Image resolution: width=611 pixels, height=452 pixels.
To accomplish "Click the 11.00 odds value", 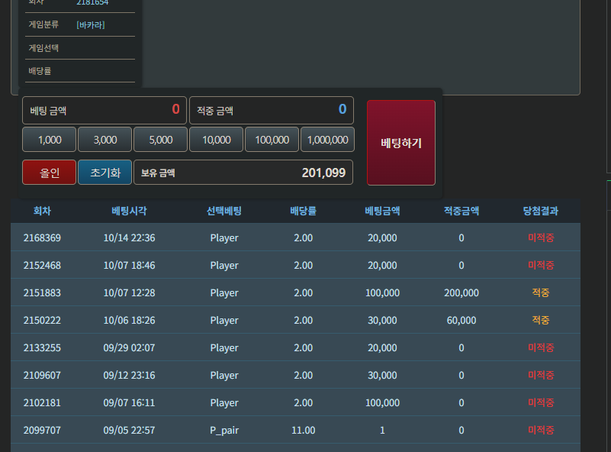I will pos(303,430).
